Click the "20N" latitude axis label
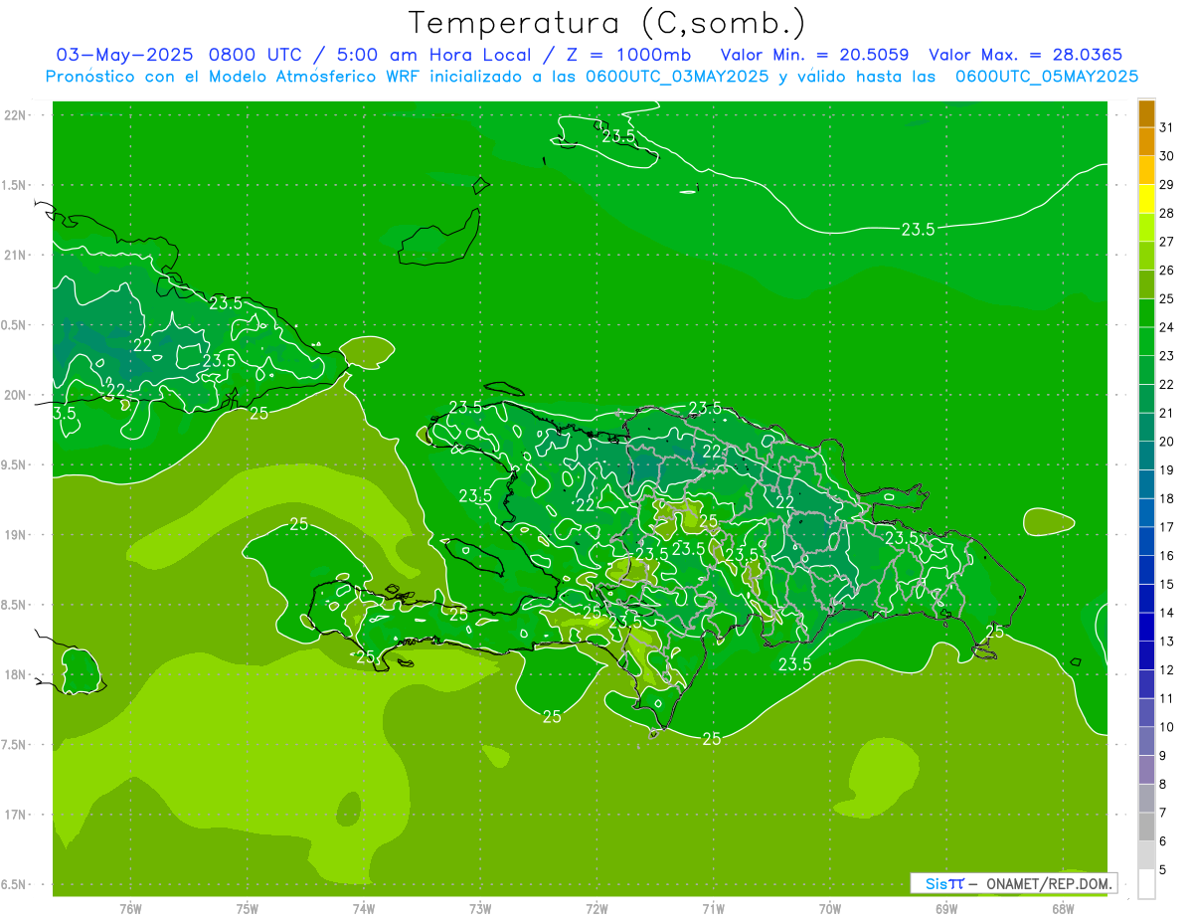The image size is (1193, 922). click(17, 395)
